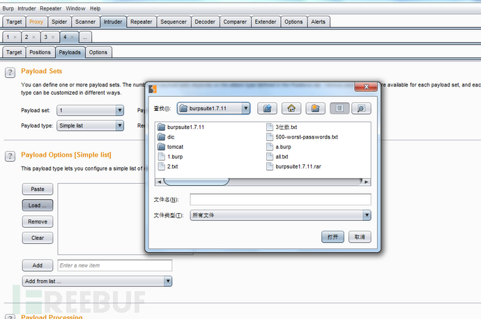Focus the Enter a new item field

(115, 265)
